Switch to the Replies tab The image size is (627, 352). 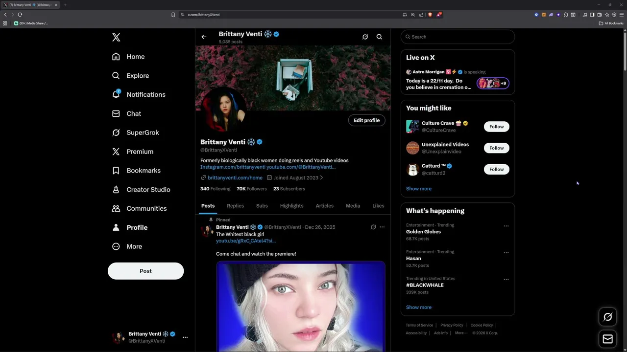(x=235, y=206)
